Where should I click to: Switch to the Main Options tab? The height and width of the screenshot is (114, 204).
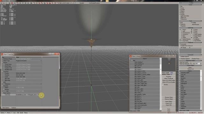coord(6,108)
